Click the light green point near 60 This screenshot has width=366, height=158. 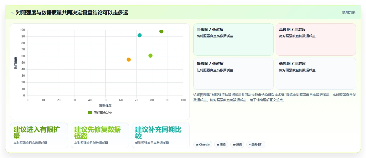click(x=150, y=56)
